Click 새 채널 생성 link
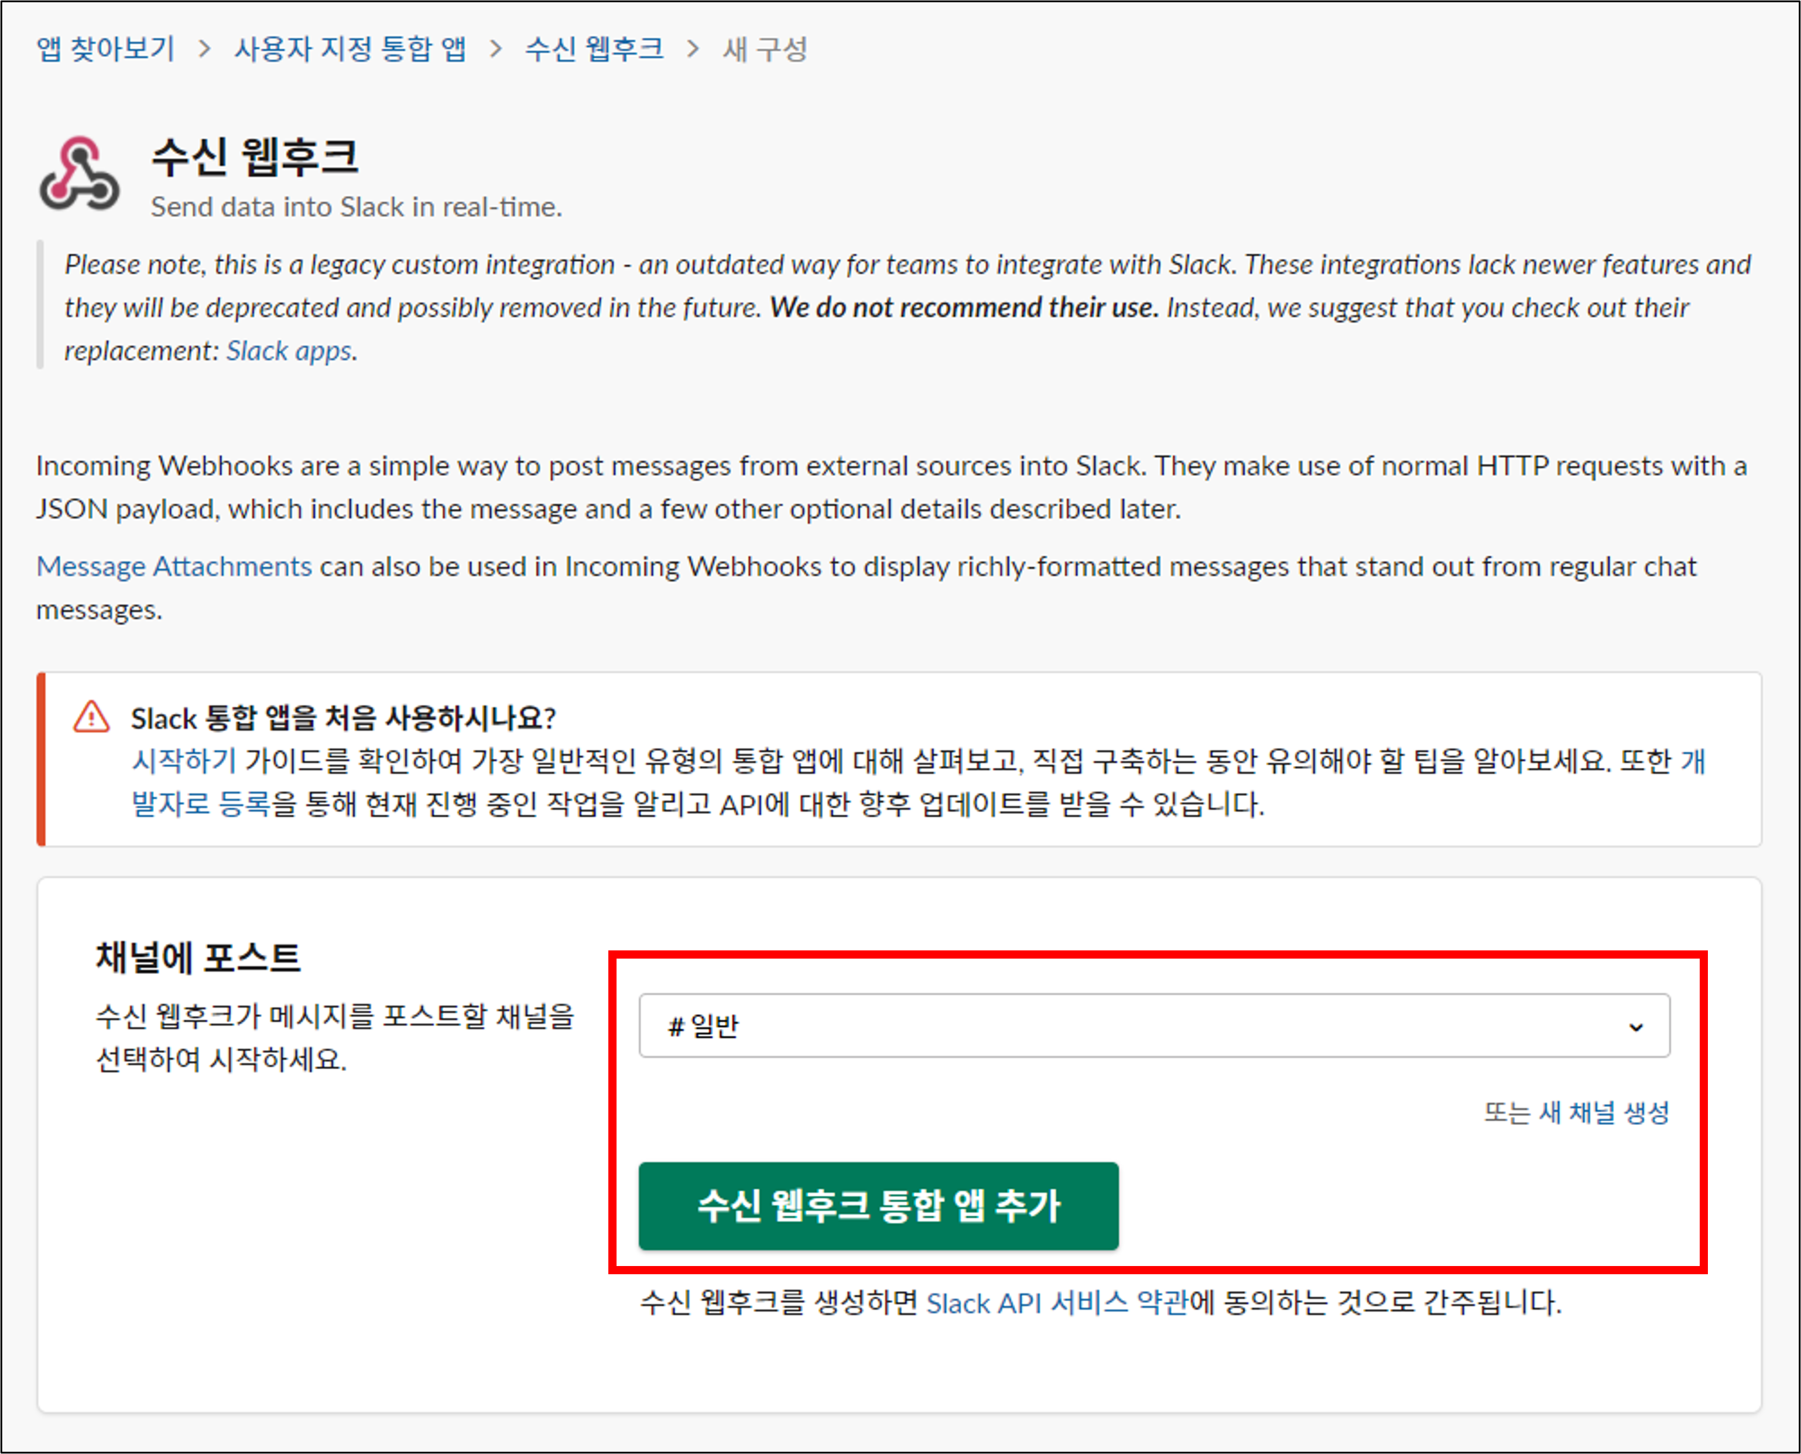1801x1454 pixels. tap(1604, 1113)
